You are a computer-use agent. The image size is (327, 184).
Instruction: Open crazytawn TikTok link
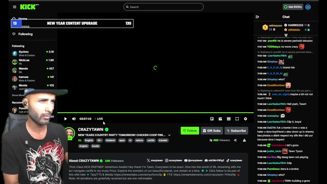(x=234, y=160)
